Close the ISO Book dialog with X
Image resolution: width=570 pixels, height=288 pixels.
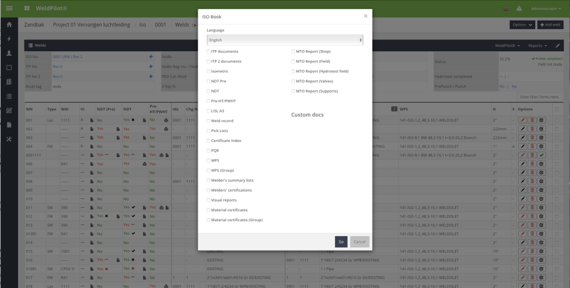tap(365, 16)
